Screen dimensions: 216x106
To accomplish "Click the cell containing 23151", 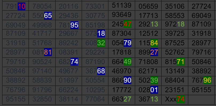I will 175,90.
